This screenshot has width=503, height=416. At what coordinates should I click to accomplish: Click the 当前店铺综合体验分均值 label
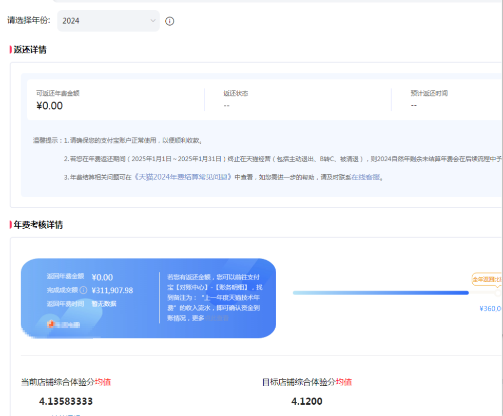pos(66,382)
